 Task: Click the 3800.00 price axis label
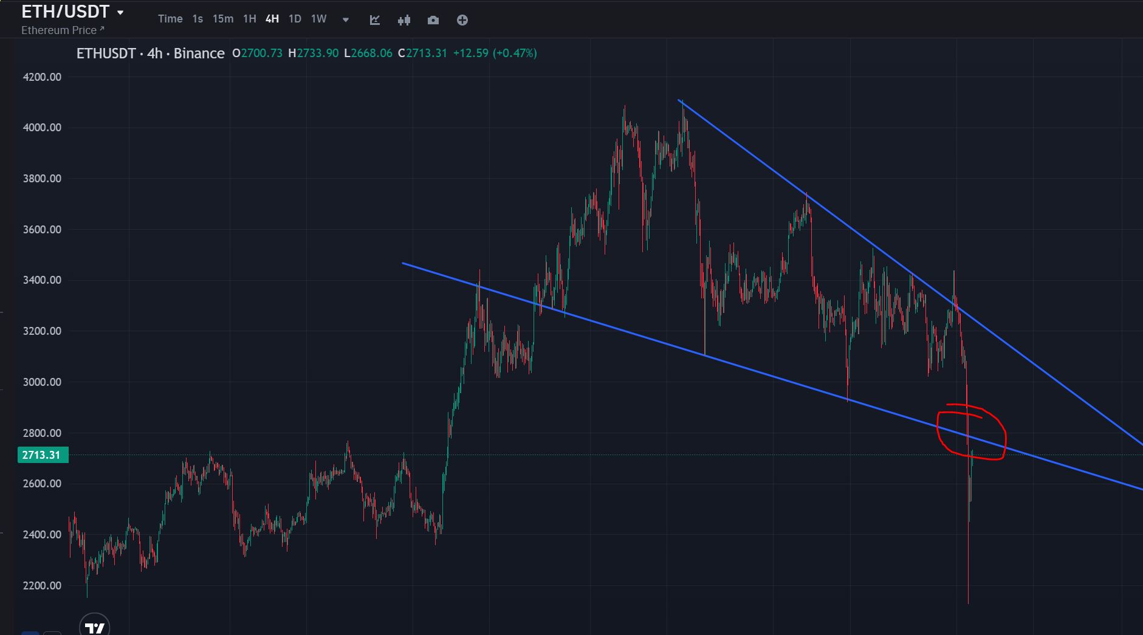pos(42,179)
